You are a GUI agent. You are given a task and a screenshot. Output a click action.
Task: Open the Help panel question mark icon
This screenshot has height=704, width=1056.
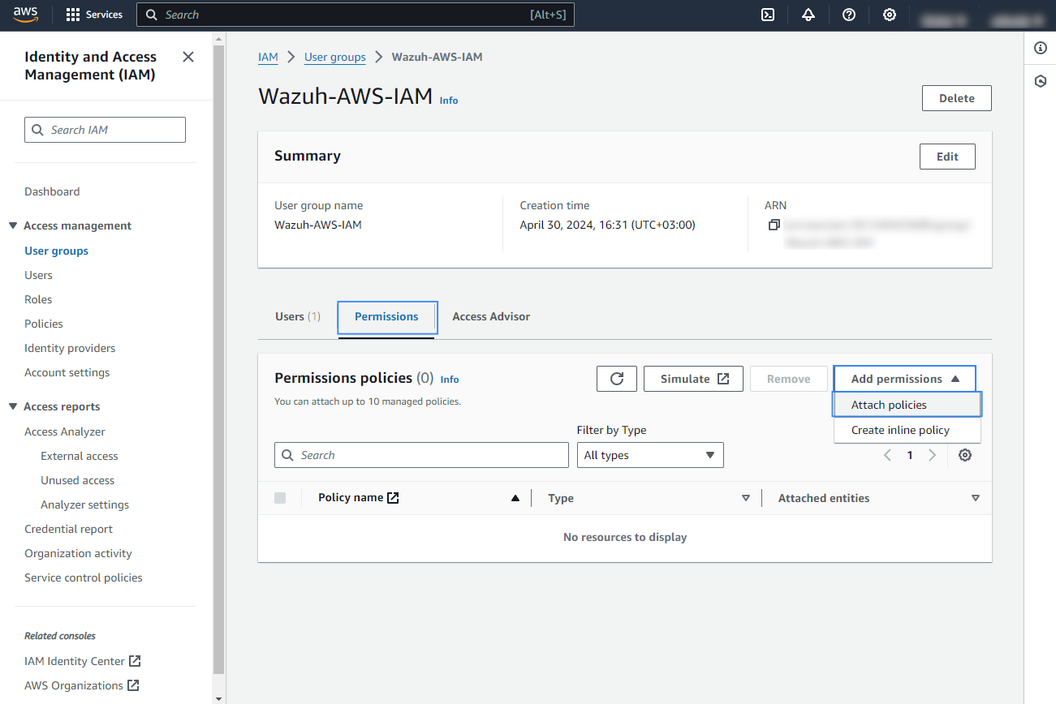(848, 15)
